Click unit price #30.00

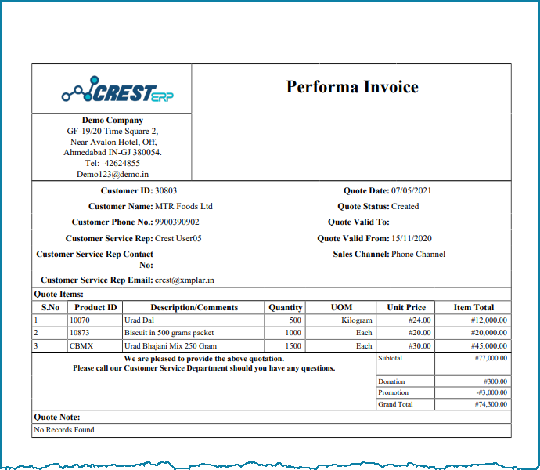pos(419,346)
